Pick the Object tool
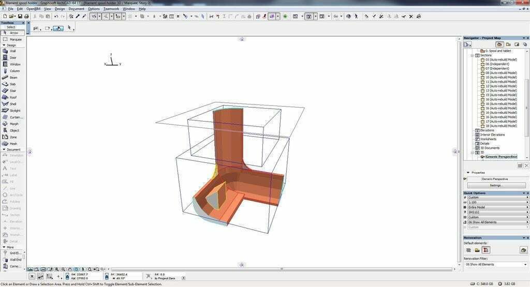Screen dimensions: 530x287 pyautogui.click(x=12, y=130)
